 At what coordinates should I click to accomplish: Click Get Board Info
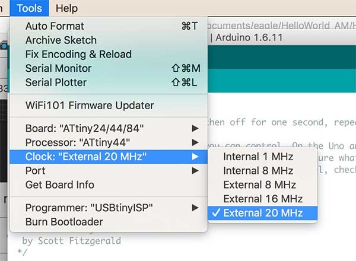60,184
